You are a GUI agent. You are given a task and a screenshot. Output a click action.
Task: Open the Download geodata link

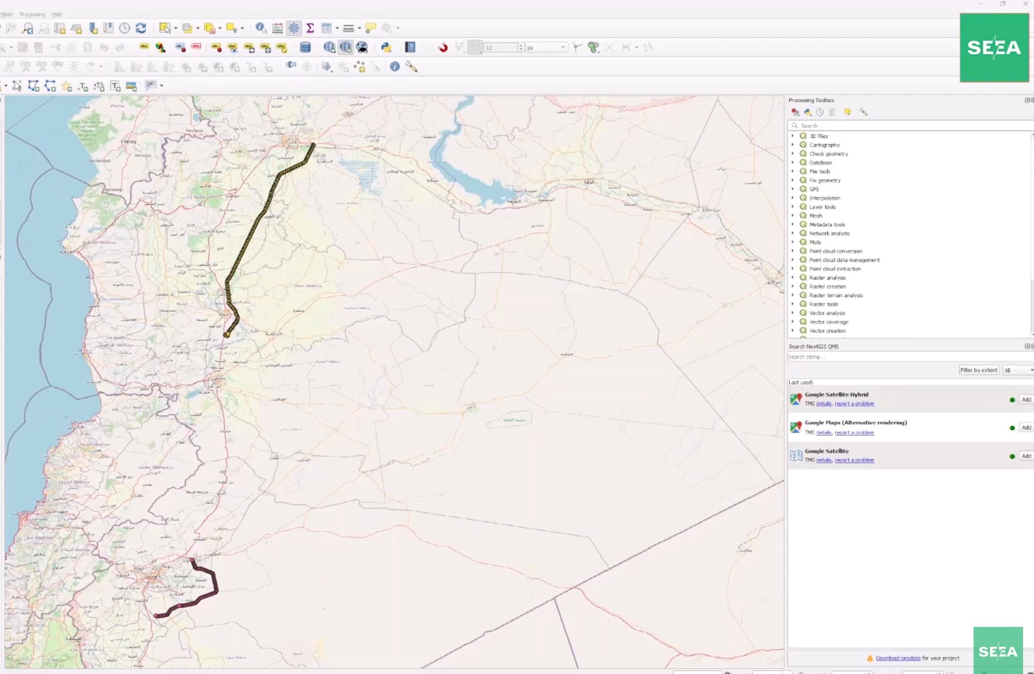898,658
